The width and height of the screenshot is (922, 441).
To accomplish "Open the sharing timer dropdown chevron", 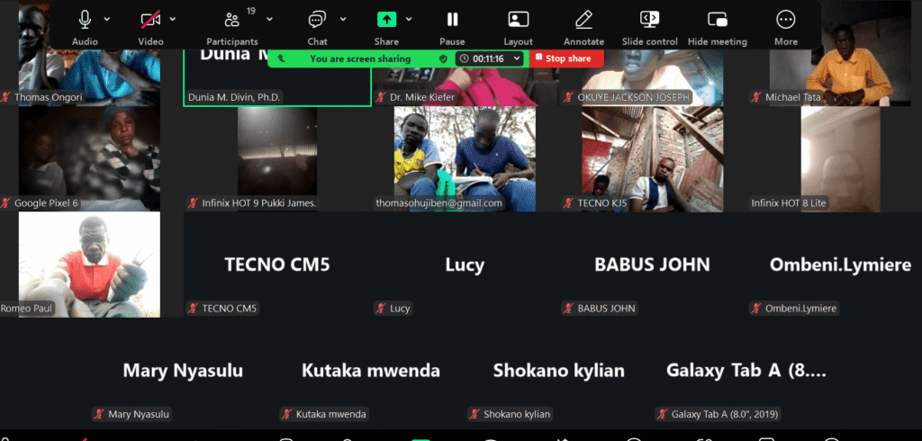I will coord(517,58).
